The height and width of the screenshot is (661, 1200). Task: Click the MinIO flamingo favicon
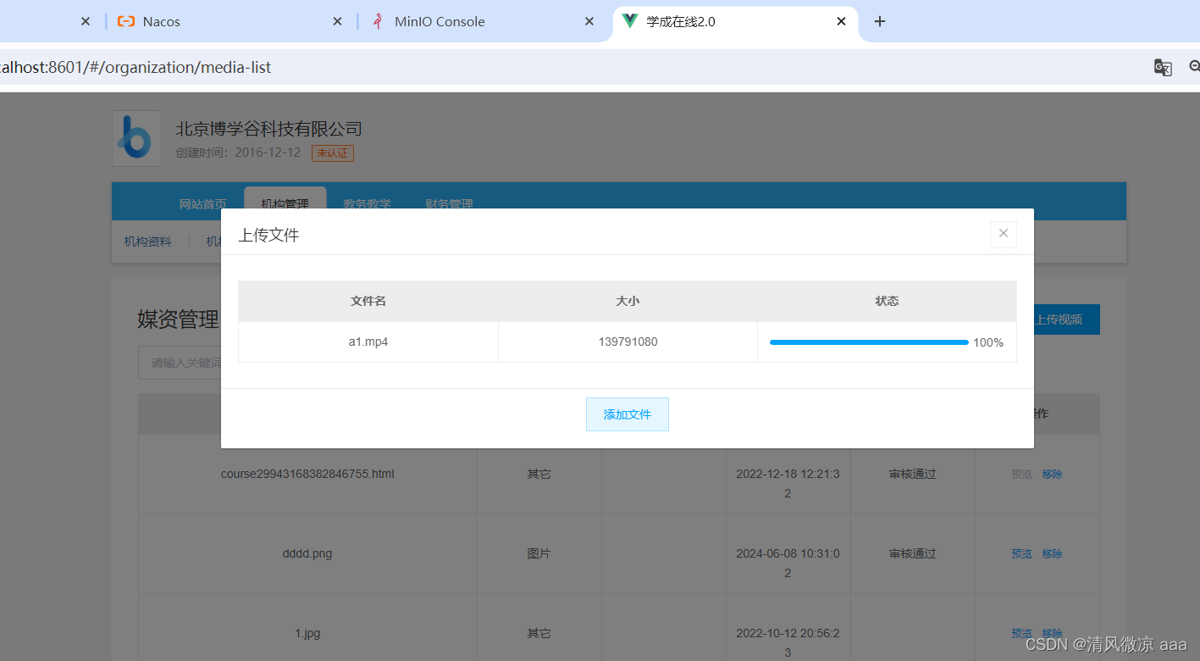click(378, 21)
